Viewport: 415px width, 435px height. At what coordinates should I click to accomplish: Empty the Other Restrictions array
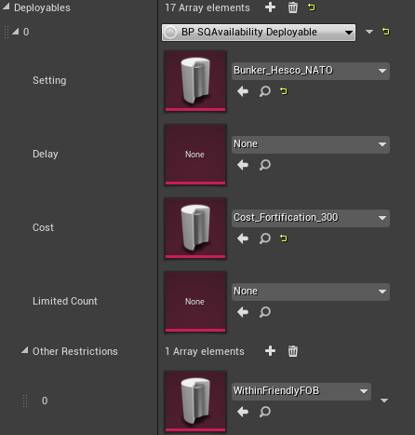point(292,351)
